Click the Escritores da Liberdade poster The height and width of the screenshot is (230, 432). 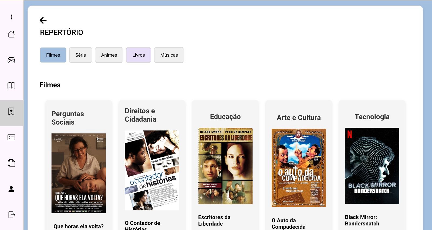(x=225, y=166)
